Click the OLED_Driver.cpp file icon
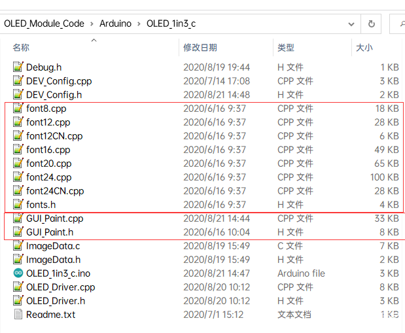The height and width of the screenshot is (333, 405). (18, 287)
